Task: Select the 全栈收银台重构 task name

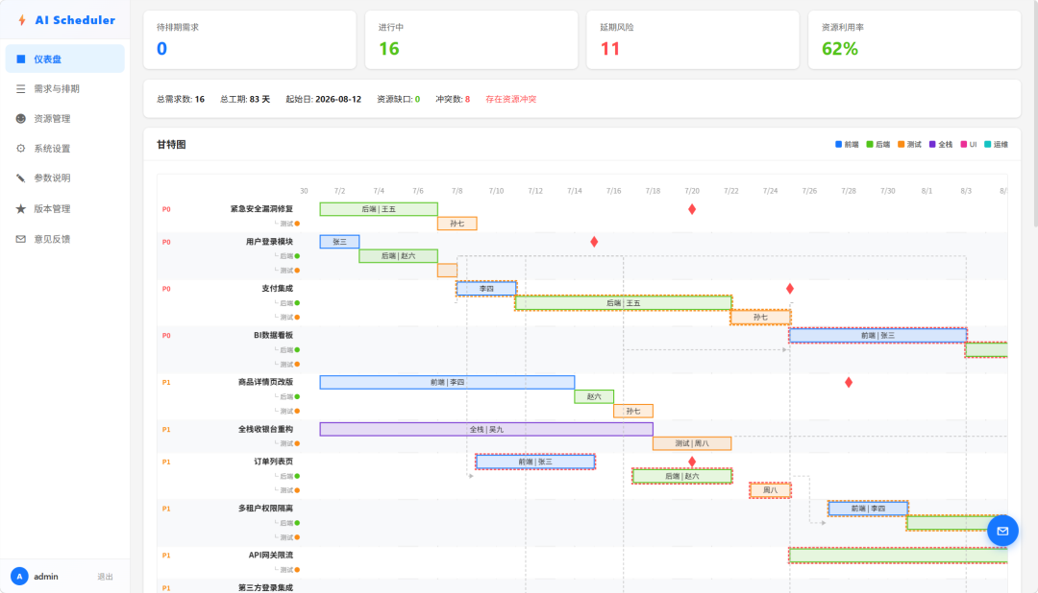Action: click(265, 429)
